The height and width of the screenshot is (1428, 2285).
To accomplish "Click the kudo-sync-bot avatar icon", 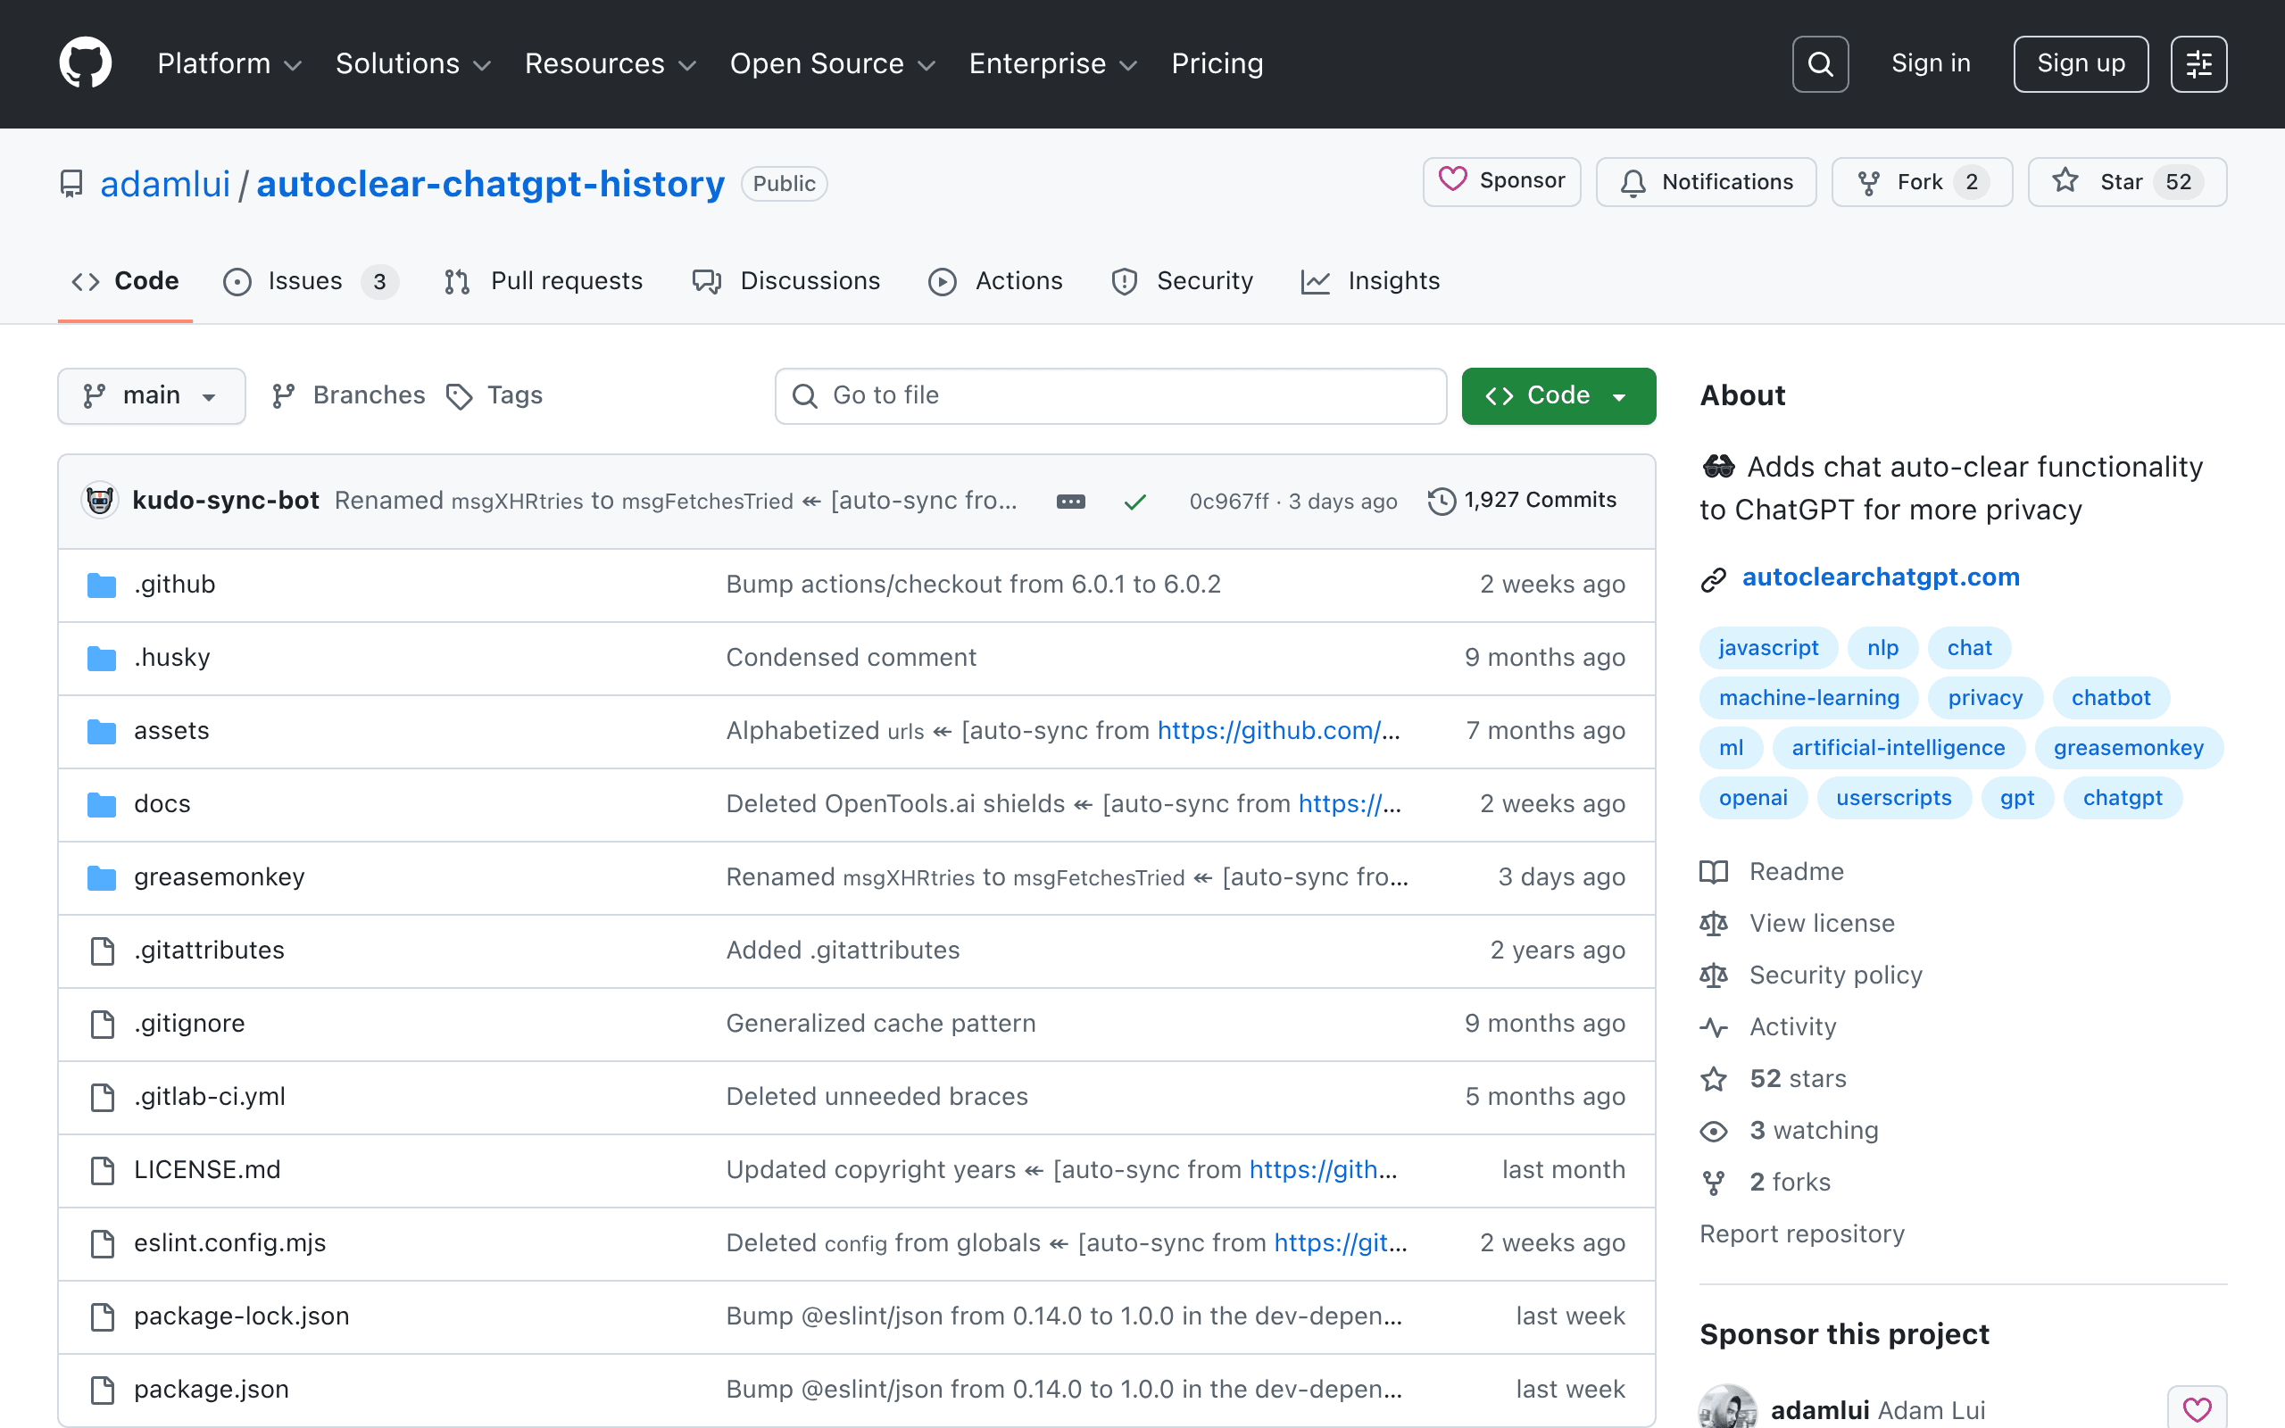I will click(100, 501).
